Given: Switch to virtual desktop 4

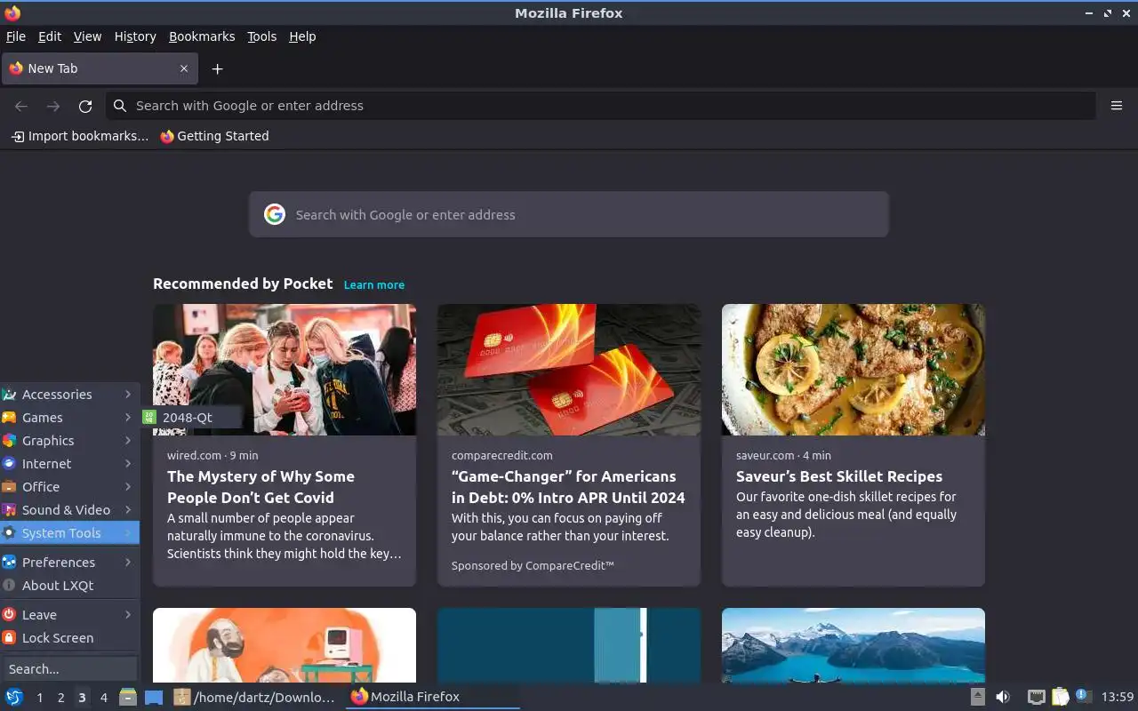Looking at the screenshot, I should pos(103,697).
